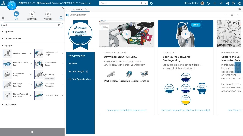The image size is (243, 136).
Task: Open the Drafting link in download card
Action: (x=145, y=77)
